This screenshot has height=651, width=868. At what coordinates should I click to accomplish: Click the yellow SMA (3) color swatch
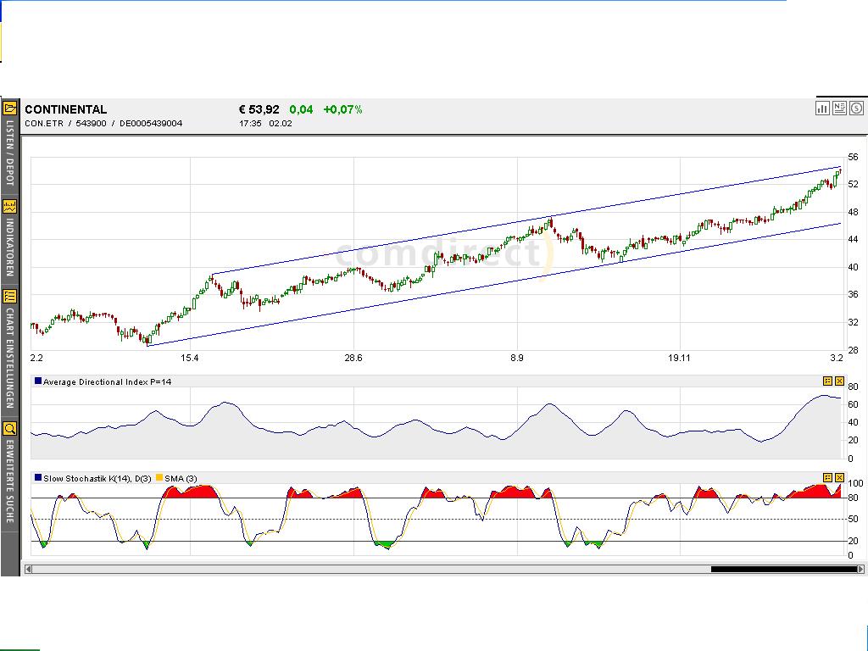[x=159, y=477]
